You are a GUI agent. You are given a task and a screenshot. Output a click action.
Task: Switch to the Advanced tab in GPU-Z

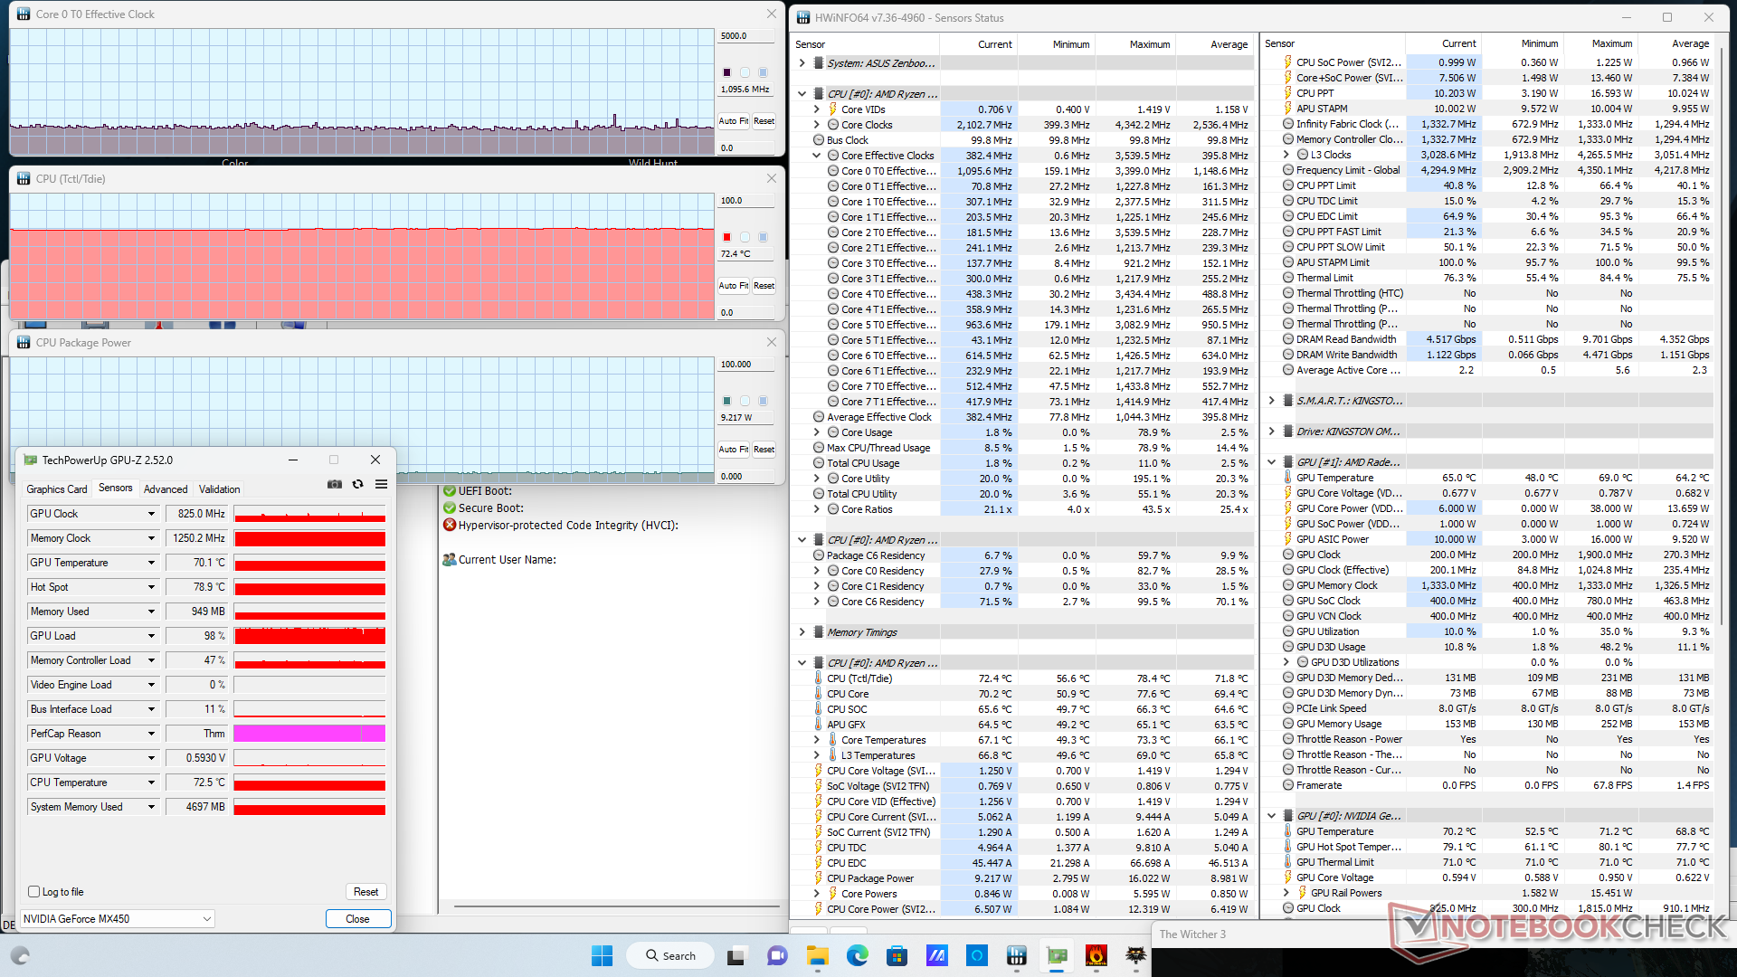(166, 489)
